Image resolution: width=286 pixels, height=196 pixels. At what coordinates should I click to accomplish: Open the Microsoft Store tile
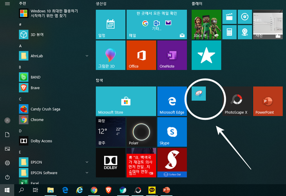(126, 101)
